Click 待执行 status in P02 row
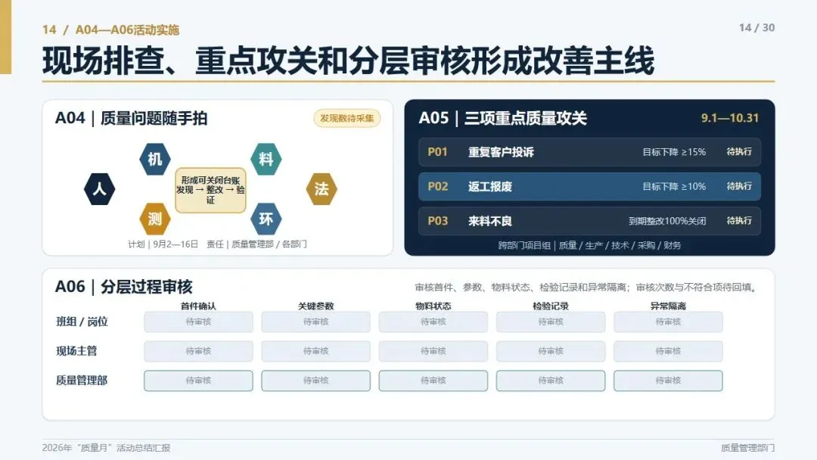This screenshot has height=460, width=817. pos(739,186)
